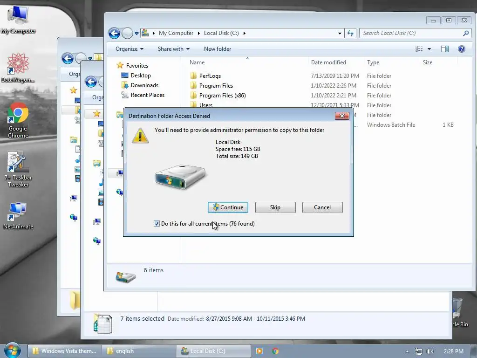Image resolution: width=477 pixels, height=358 pixels.
Task: Show hidden tray icons arrow
Action: click(x=407, y=351)
